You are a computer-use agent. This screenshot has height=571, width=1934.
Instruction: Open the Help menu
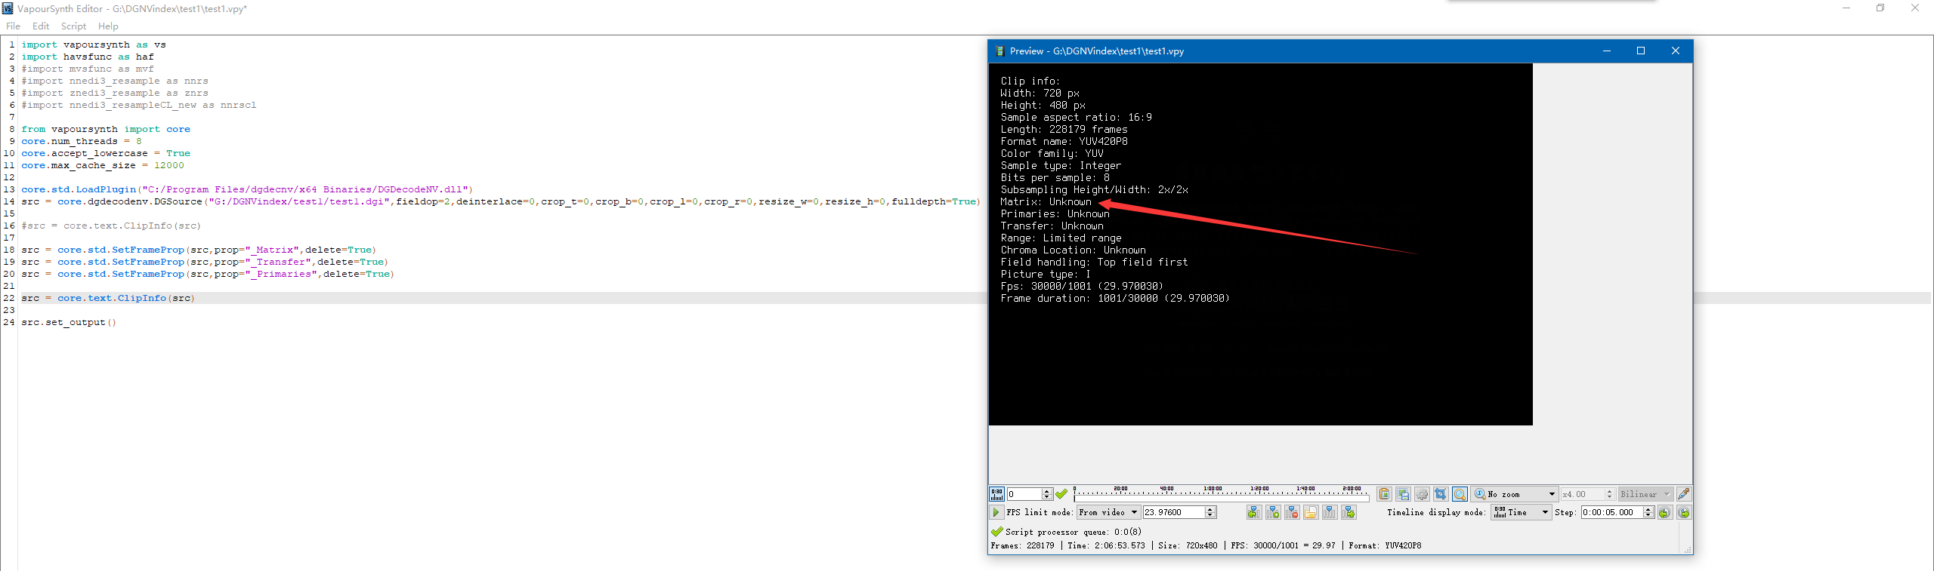[x=108, y=26]
